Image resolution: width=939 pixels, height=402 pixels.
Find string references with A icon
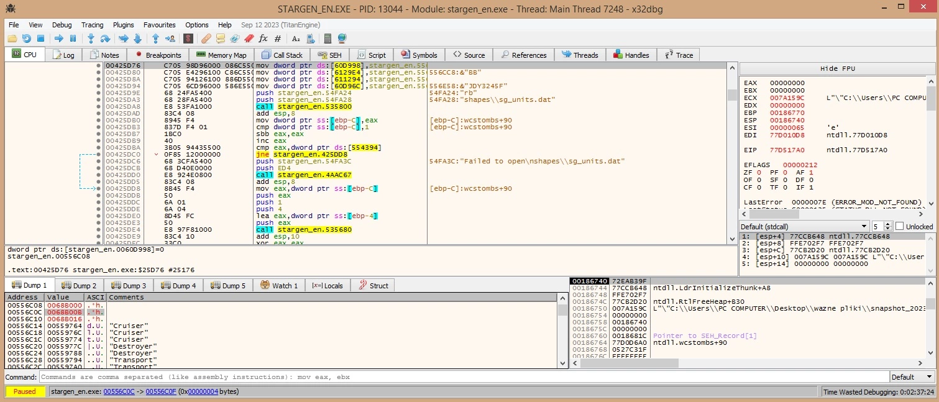pos(296,39)
